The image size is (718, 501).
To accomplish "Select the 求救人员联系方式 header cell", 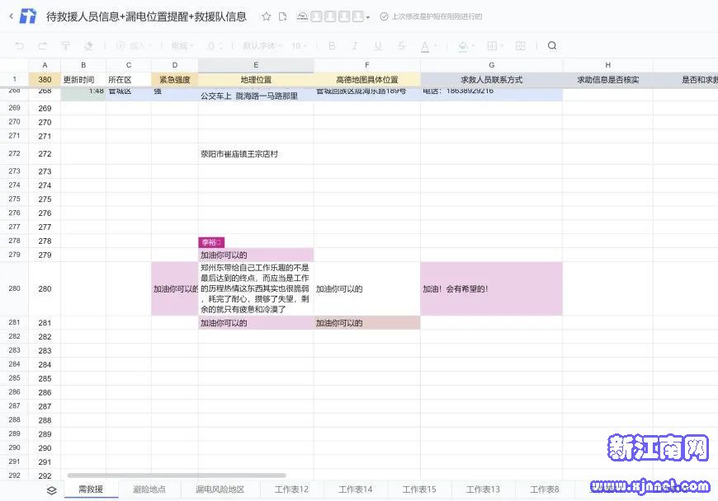I will (x=491, y=80).
